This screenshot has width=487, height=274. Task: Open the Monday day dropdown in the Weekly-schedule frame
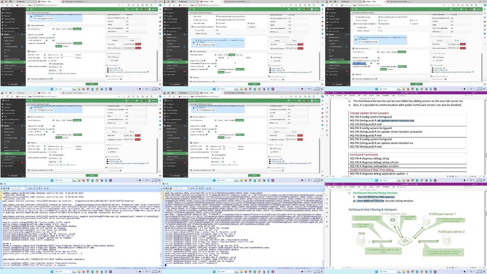(x=223, y=58)
